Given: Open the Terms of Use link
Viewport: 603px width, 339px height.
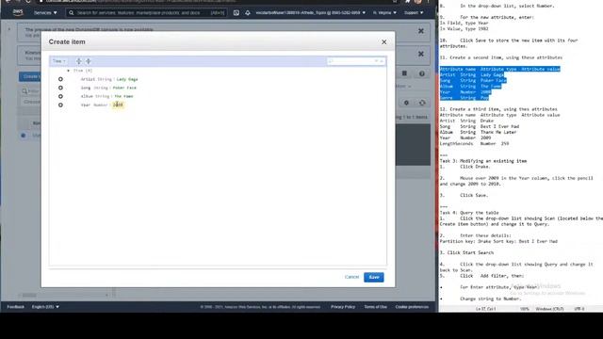Looking at the screenshot, I should 376,307.
